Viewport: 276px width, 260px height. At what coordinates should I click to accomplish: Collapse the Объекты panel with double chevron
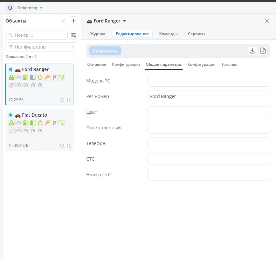[63, 21]
